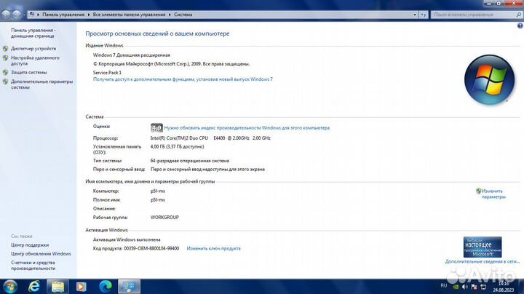The image size is (524, 294).
Task: Click Изменить параметры link
Action: click(x=493, y=194)
